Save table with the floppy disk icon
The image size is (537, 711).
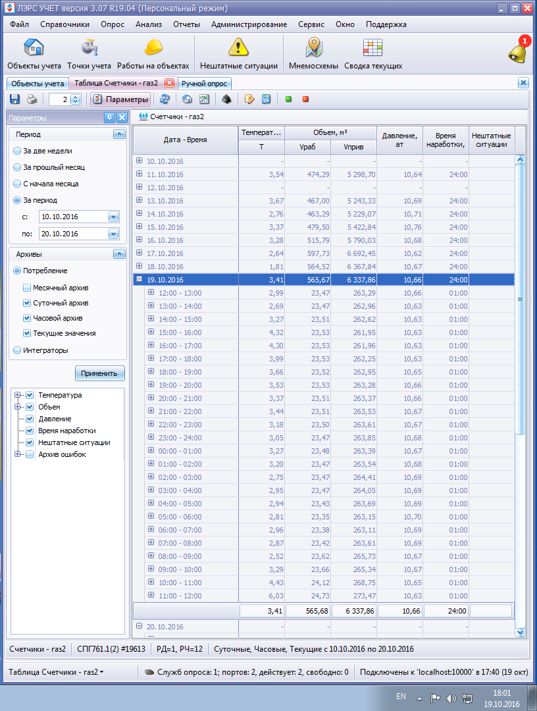(15, 99)
